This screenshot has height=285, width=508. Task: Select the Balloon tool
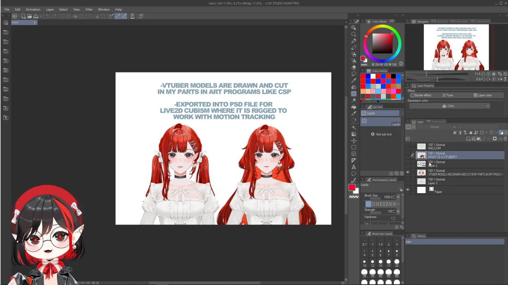click(x=354, y=174)
